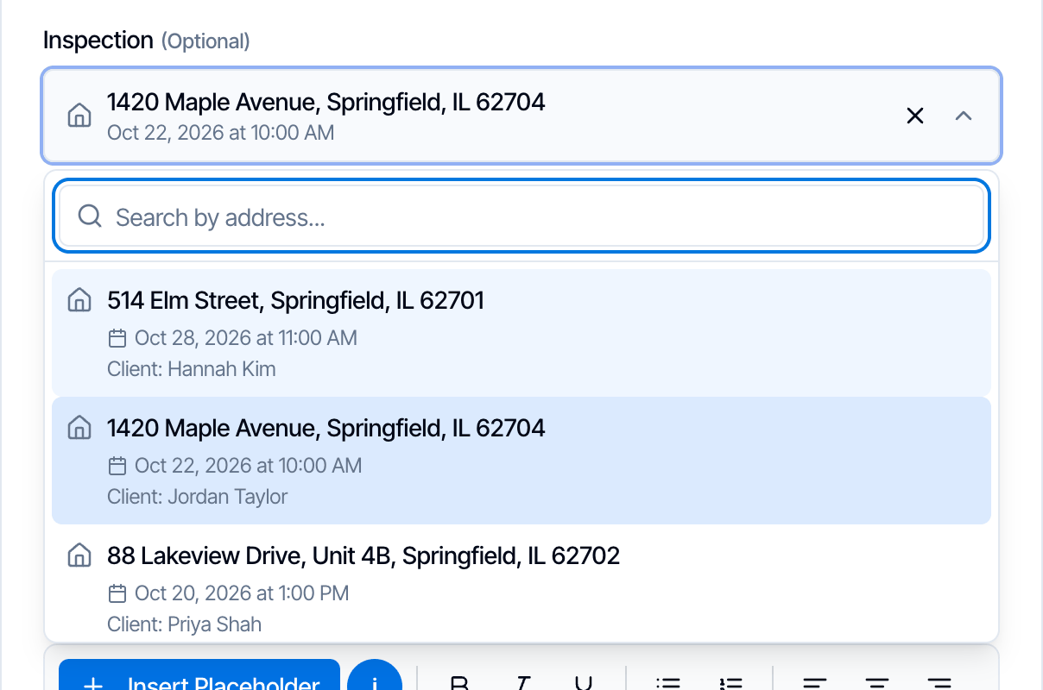Click the text Client: Jordan Taylor
1043x690 pixels.
(x=198, y=497)
